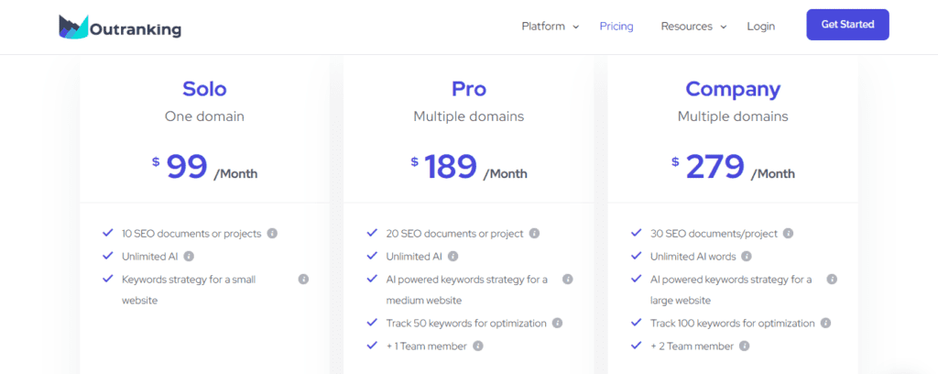The image size is (938, 374).
Task: Click info icon beside Unlimited AI words
Action: click(x=747, y=256)
